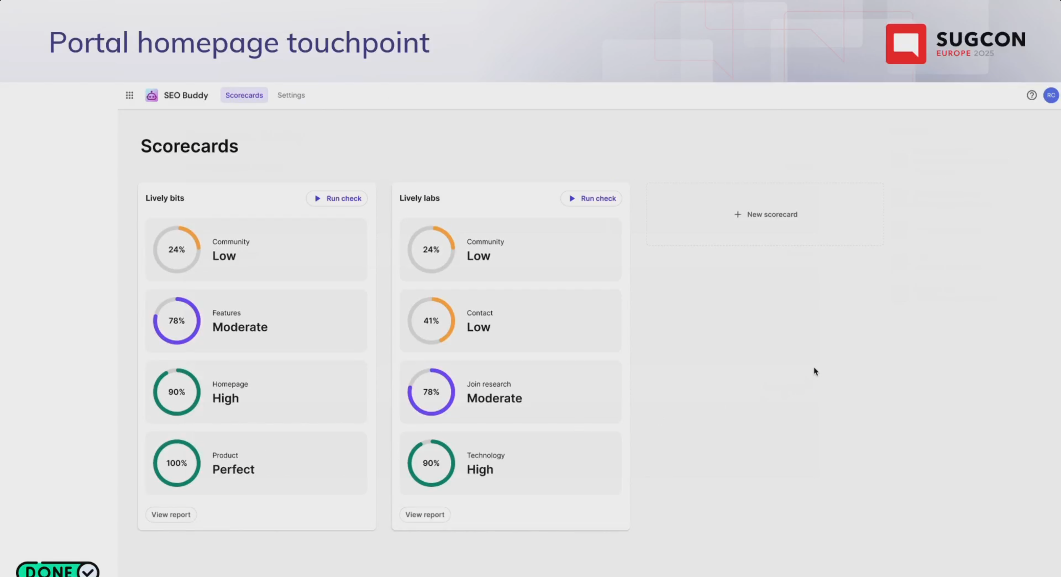This screenshot has height=577, width=1061.
Task: Click the play icon in Lively labs
Action: (x=572, y=198)
